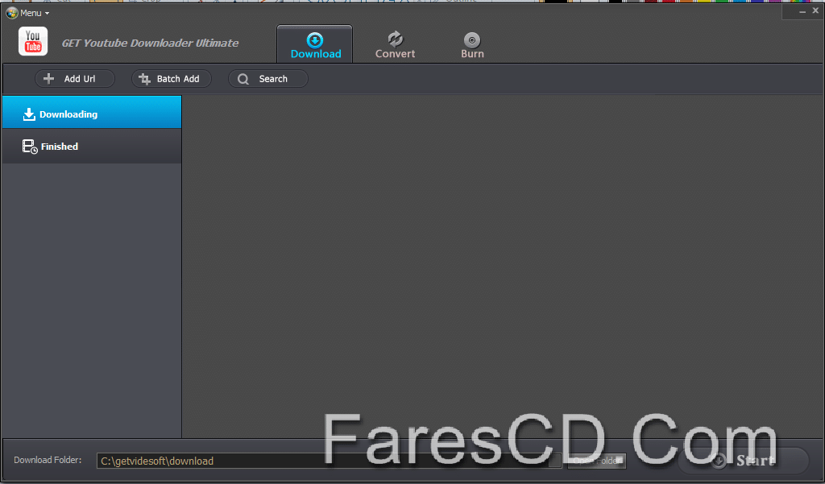Click the Windows orb Menu icon
This screenshot has height=484, width=825.
pyautogui.click(x=11, y=13)
